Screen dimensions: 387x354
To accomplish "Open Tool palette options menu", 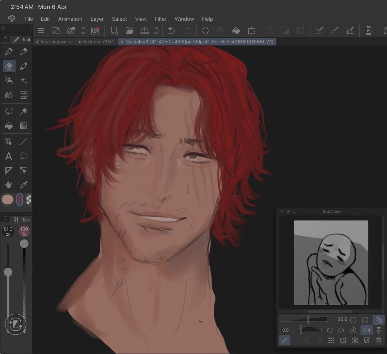I will click(5, 38).
